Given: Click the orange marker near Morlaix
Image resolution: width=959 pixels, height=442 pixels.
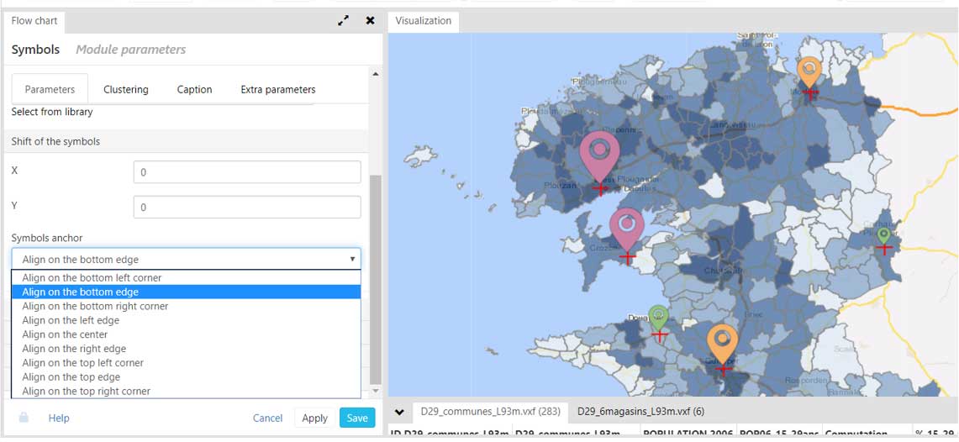Looking at the screenshot, I should (809, 72).
